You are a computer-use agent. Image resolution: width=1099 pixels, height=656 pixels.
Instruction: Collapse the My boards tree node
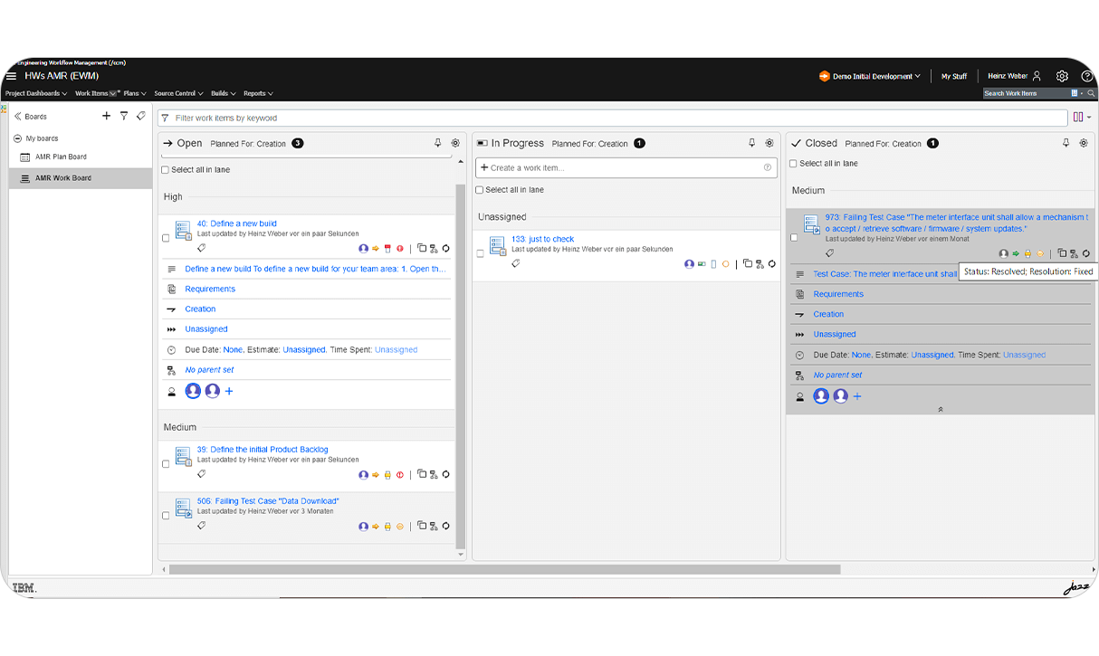pyautogui.click(x=16, y=138)
